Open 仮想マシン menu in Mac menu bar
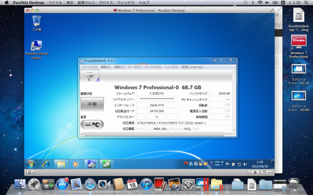 click(x=86, y=2)
